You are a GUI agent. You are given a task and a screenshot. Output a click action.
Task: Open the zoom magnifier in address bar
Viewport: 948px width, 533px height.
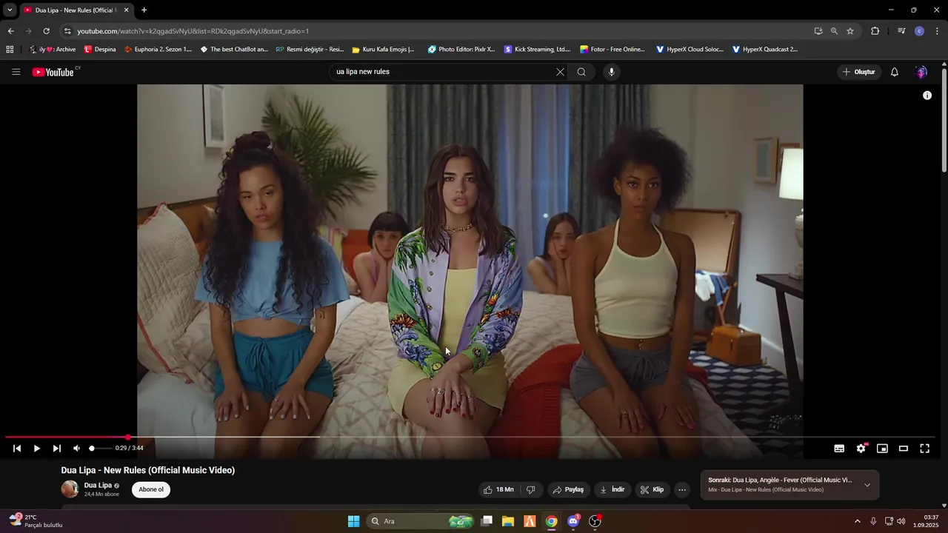pos(834,31)
